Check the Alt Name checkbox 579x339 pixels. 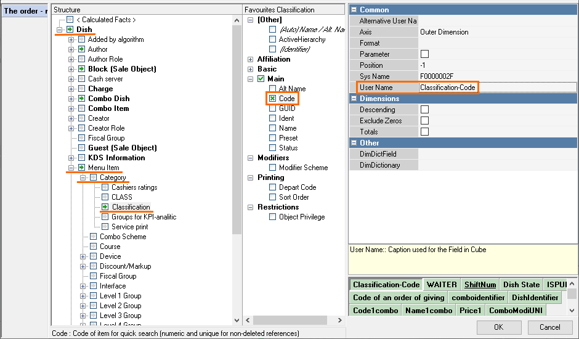tap(272, 88)
